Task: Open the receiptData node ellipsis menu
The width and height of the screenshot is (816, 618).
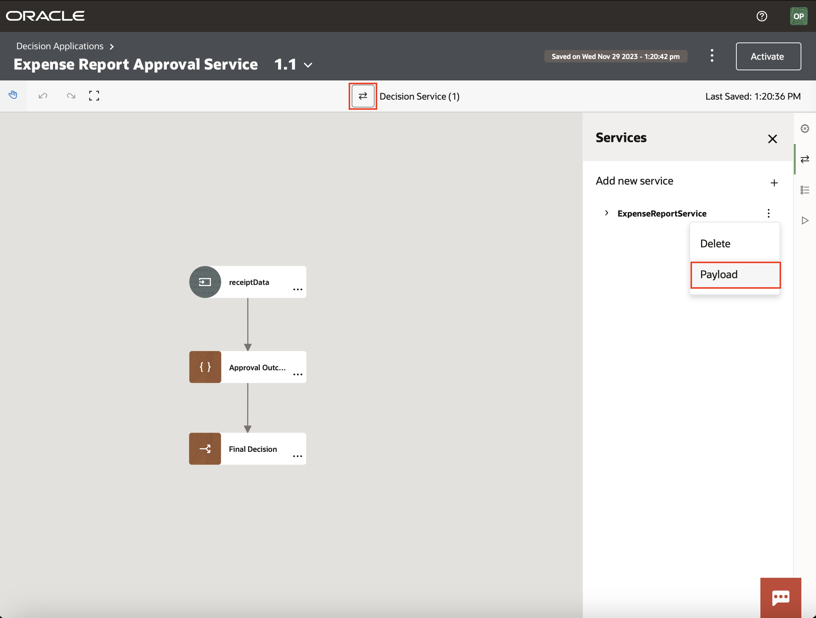Action: (298, 289)
